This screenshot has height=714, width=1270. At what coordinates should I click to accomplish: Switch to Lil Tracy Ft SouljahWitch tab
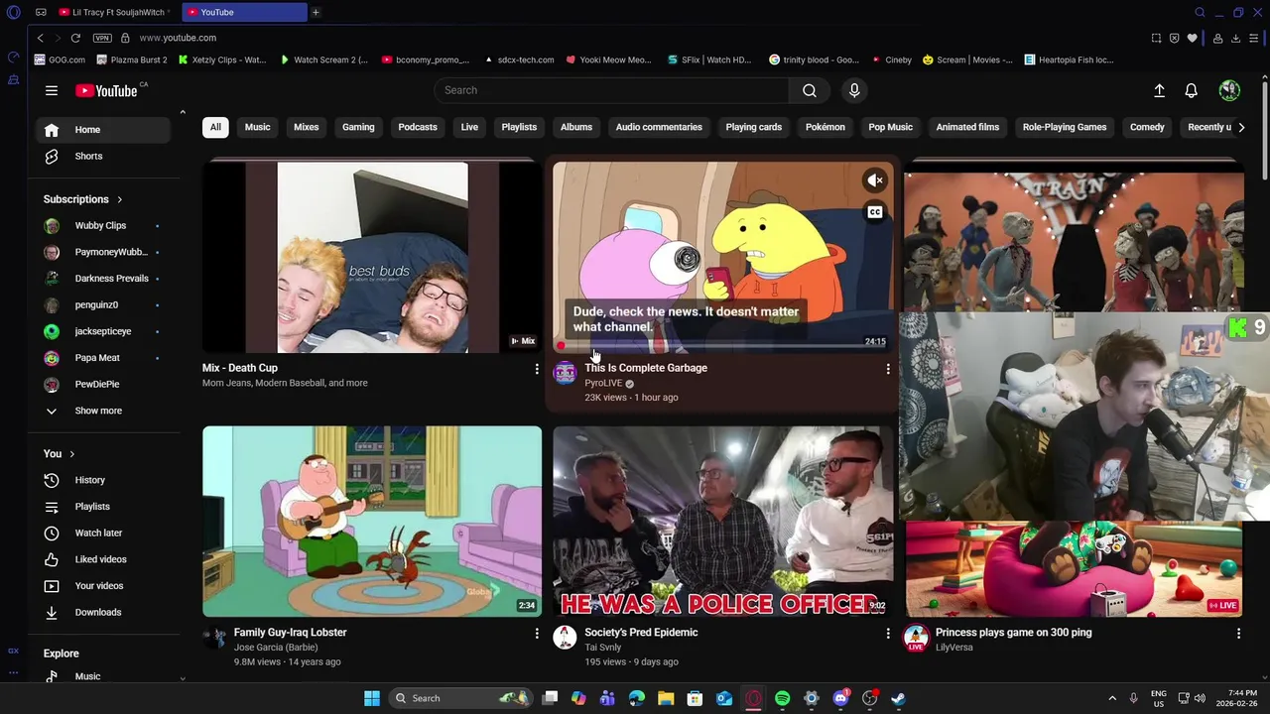[x=114, y=12]
